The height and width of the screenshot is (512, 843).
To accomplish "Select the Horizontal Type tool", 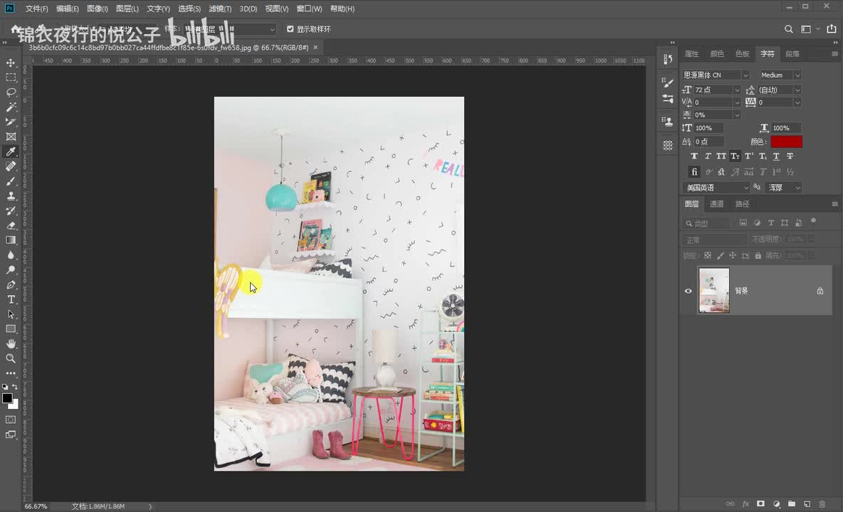I will click(x=11, y=299).
